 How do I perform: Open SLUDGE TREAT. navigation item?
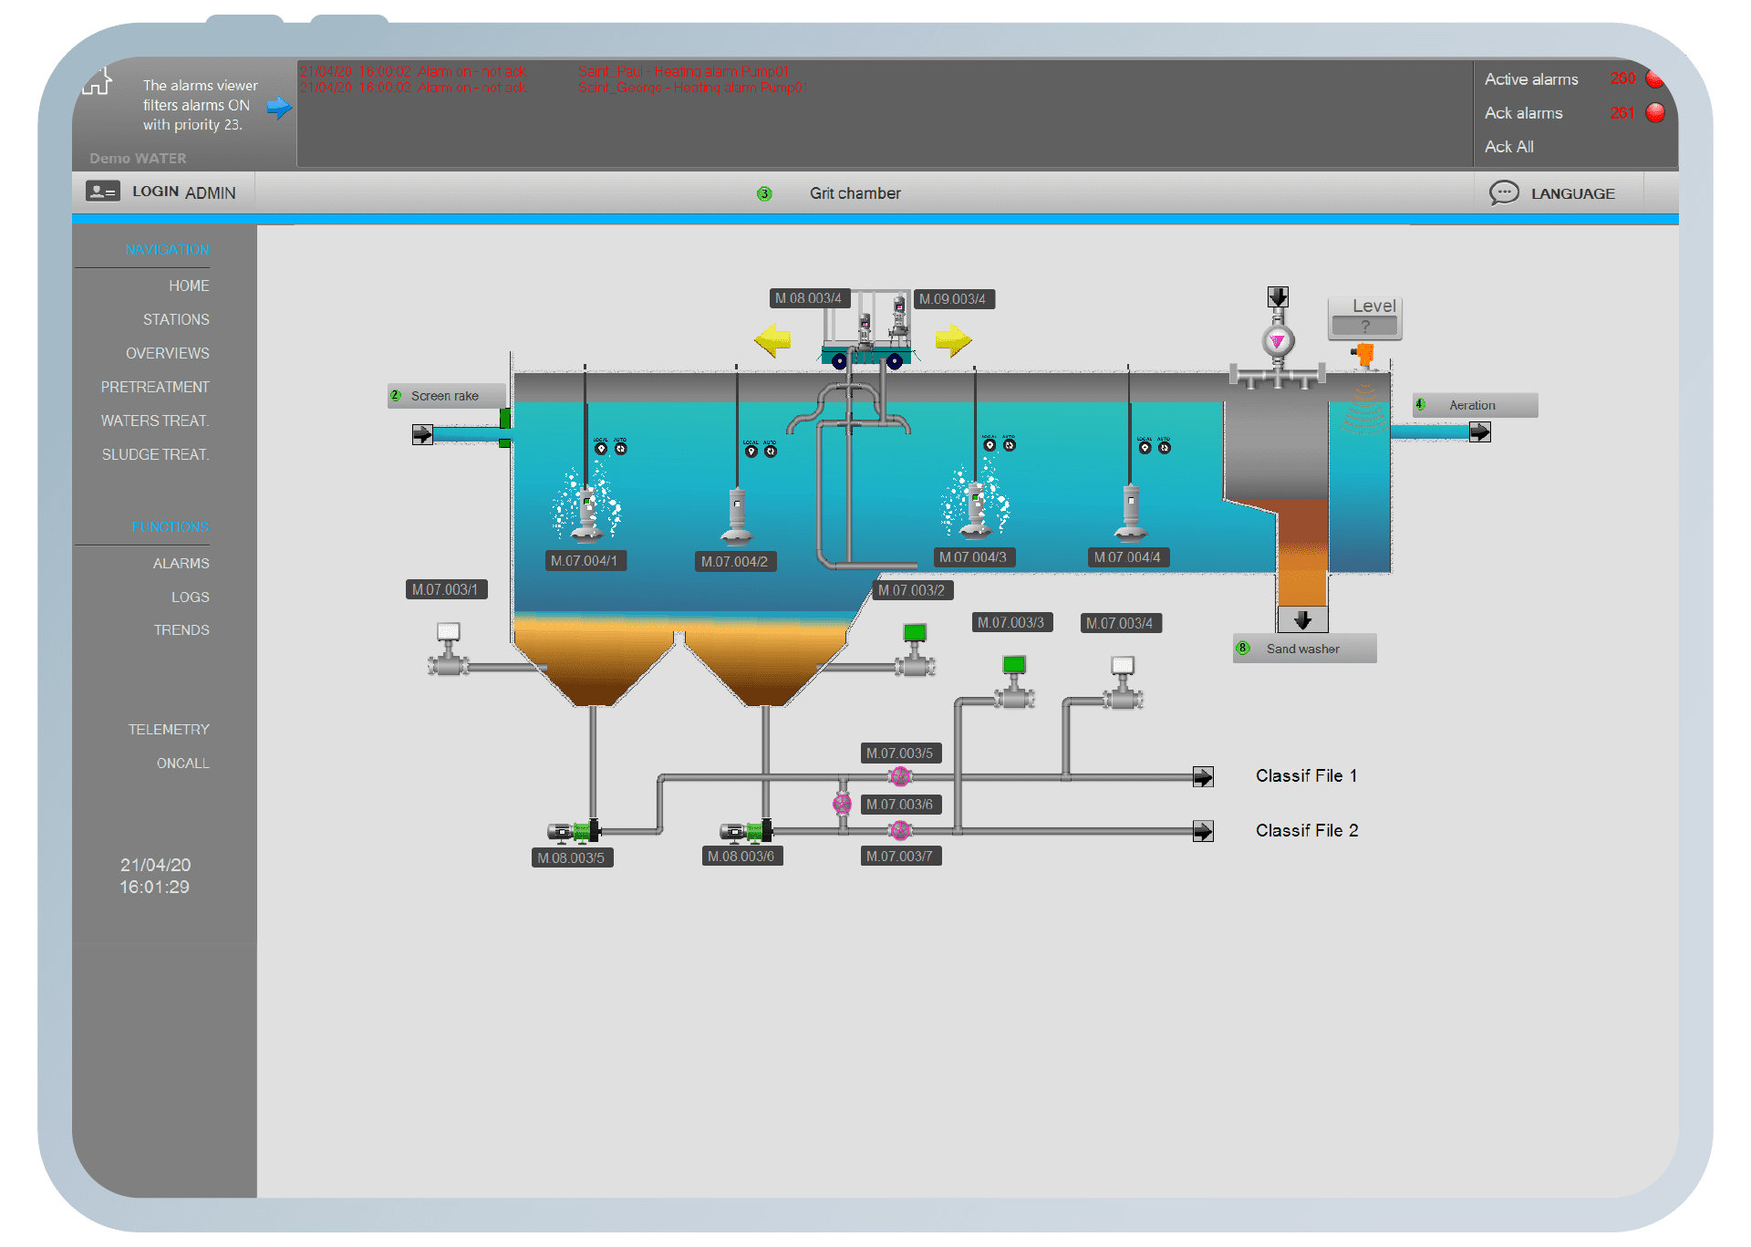pyautogui.click(x=155, y=454)
